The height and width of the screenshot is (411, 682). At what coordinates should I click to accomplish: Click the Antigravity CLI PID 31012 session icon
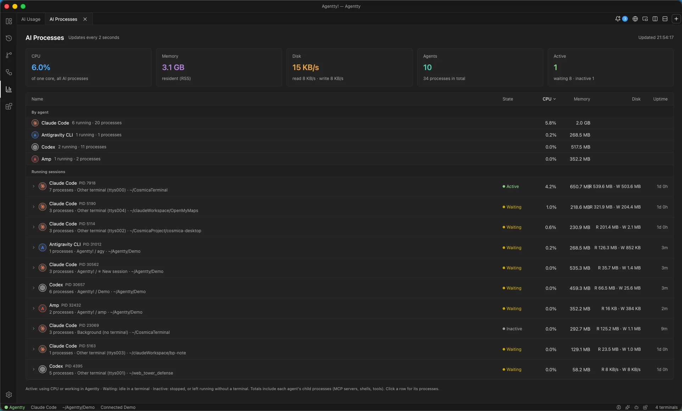43,247
